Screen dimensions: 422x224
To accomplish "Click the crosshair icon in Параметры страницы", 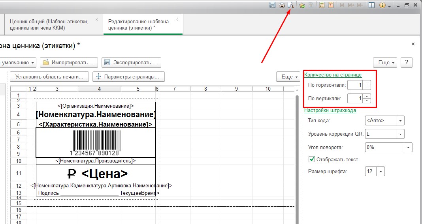I will pyautogui.click(x=98, y=77).
